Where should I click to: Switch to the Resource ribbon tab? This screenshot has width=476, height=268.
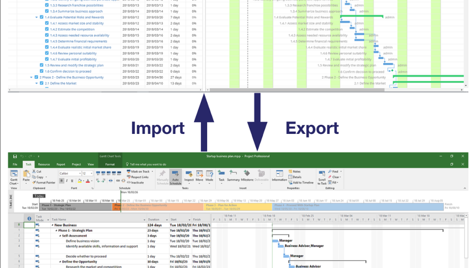click(x=44, y=164)
